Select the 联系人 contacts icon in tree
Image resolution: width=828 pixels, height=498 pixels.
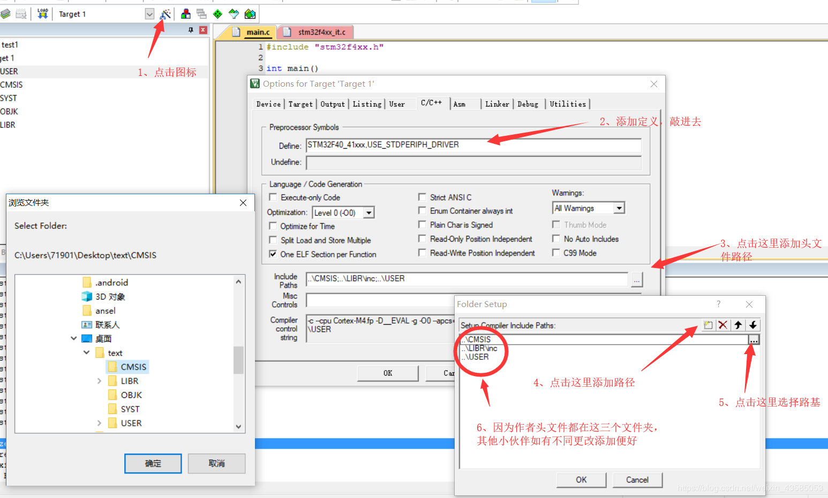pyautogui.click(x=87, y=325)
